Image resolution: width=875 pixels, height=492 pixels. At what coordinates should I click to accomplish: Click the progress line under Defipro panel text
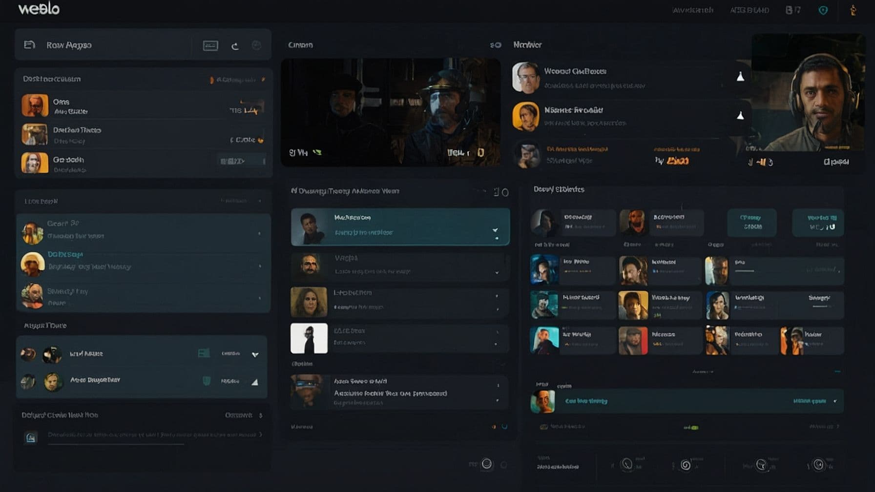click(x=116, y=444)
